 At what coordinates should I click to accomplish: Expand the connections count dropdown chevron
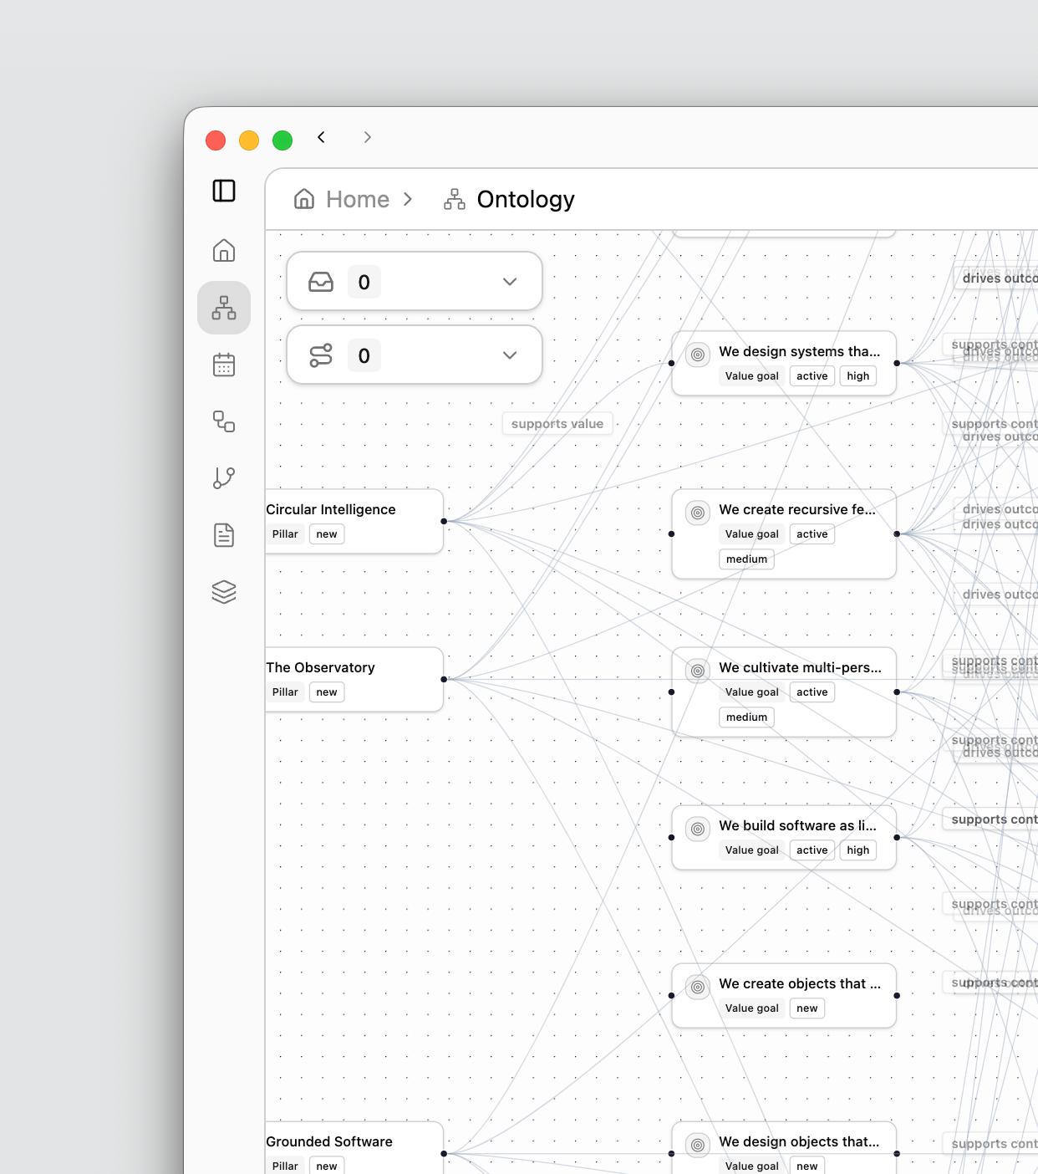(x=510, y=355)
